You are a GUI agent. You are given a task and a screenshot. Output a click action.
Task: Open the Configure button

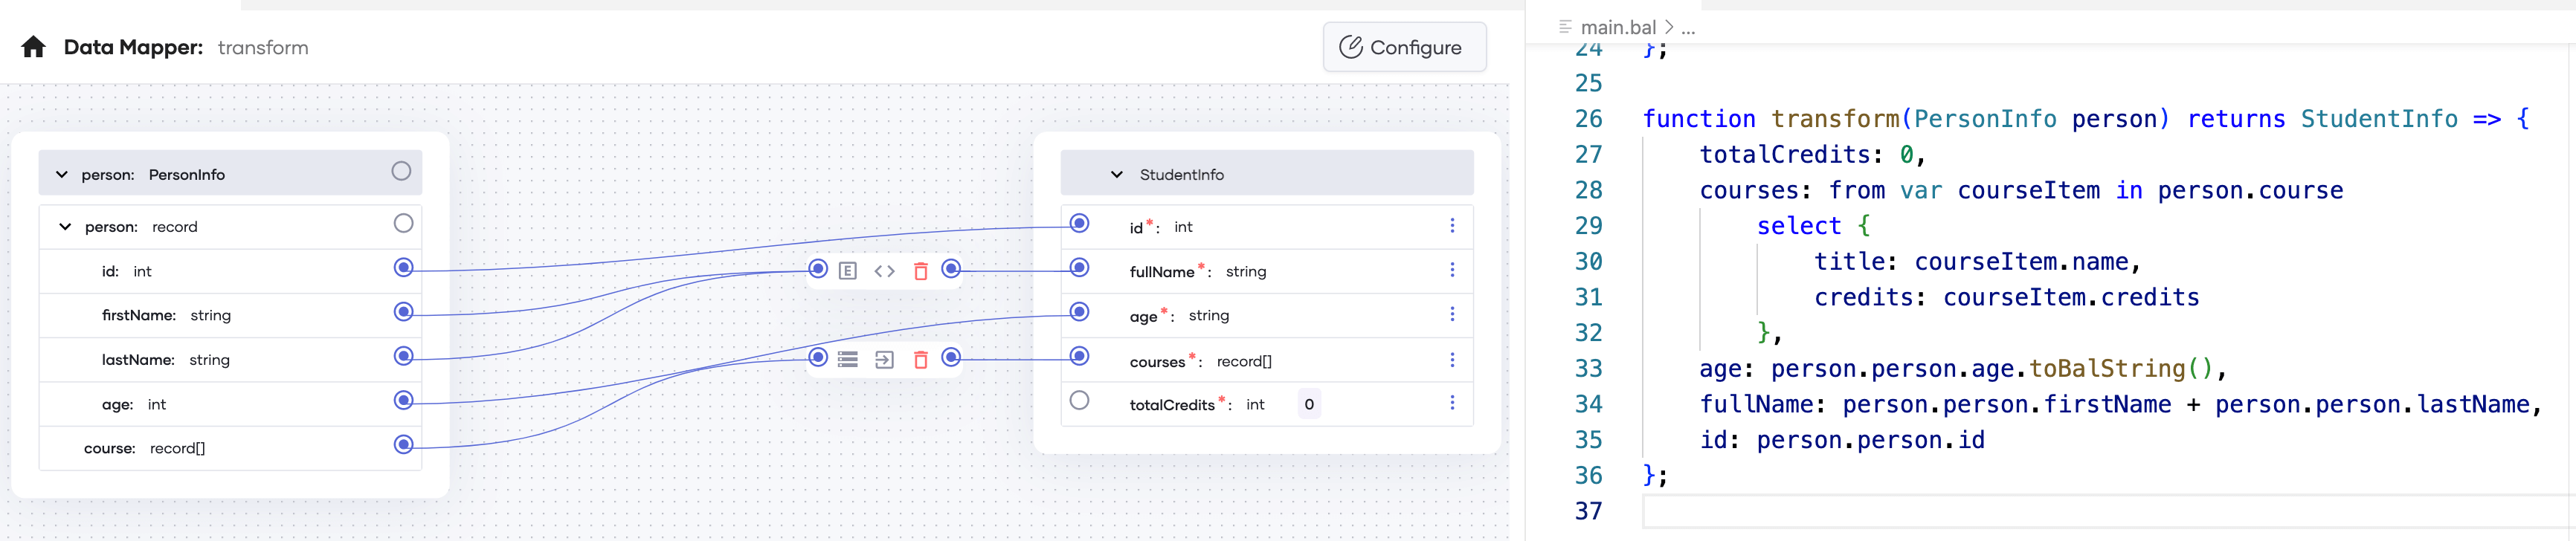point(1404,47)
